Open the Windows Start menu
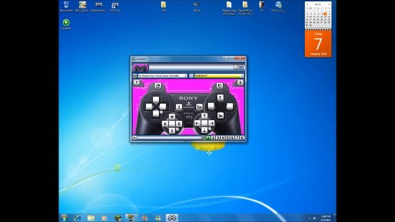This screenshot has width=395, height=222. [x=64, y=218]
